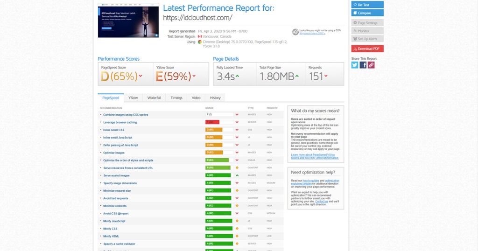Expand the Defer parsing of JavaScript row
Image resolution: width=478 pixels, height=251 pixels.
[120, 145]
